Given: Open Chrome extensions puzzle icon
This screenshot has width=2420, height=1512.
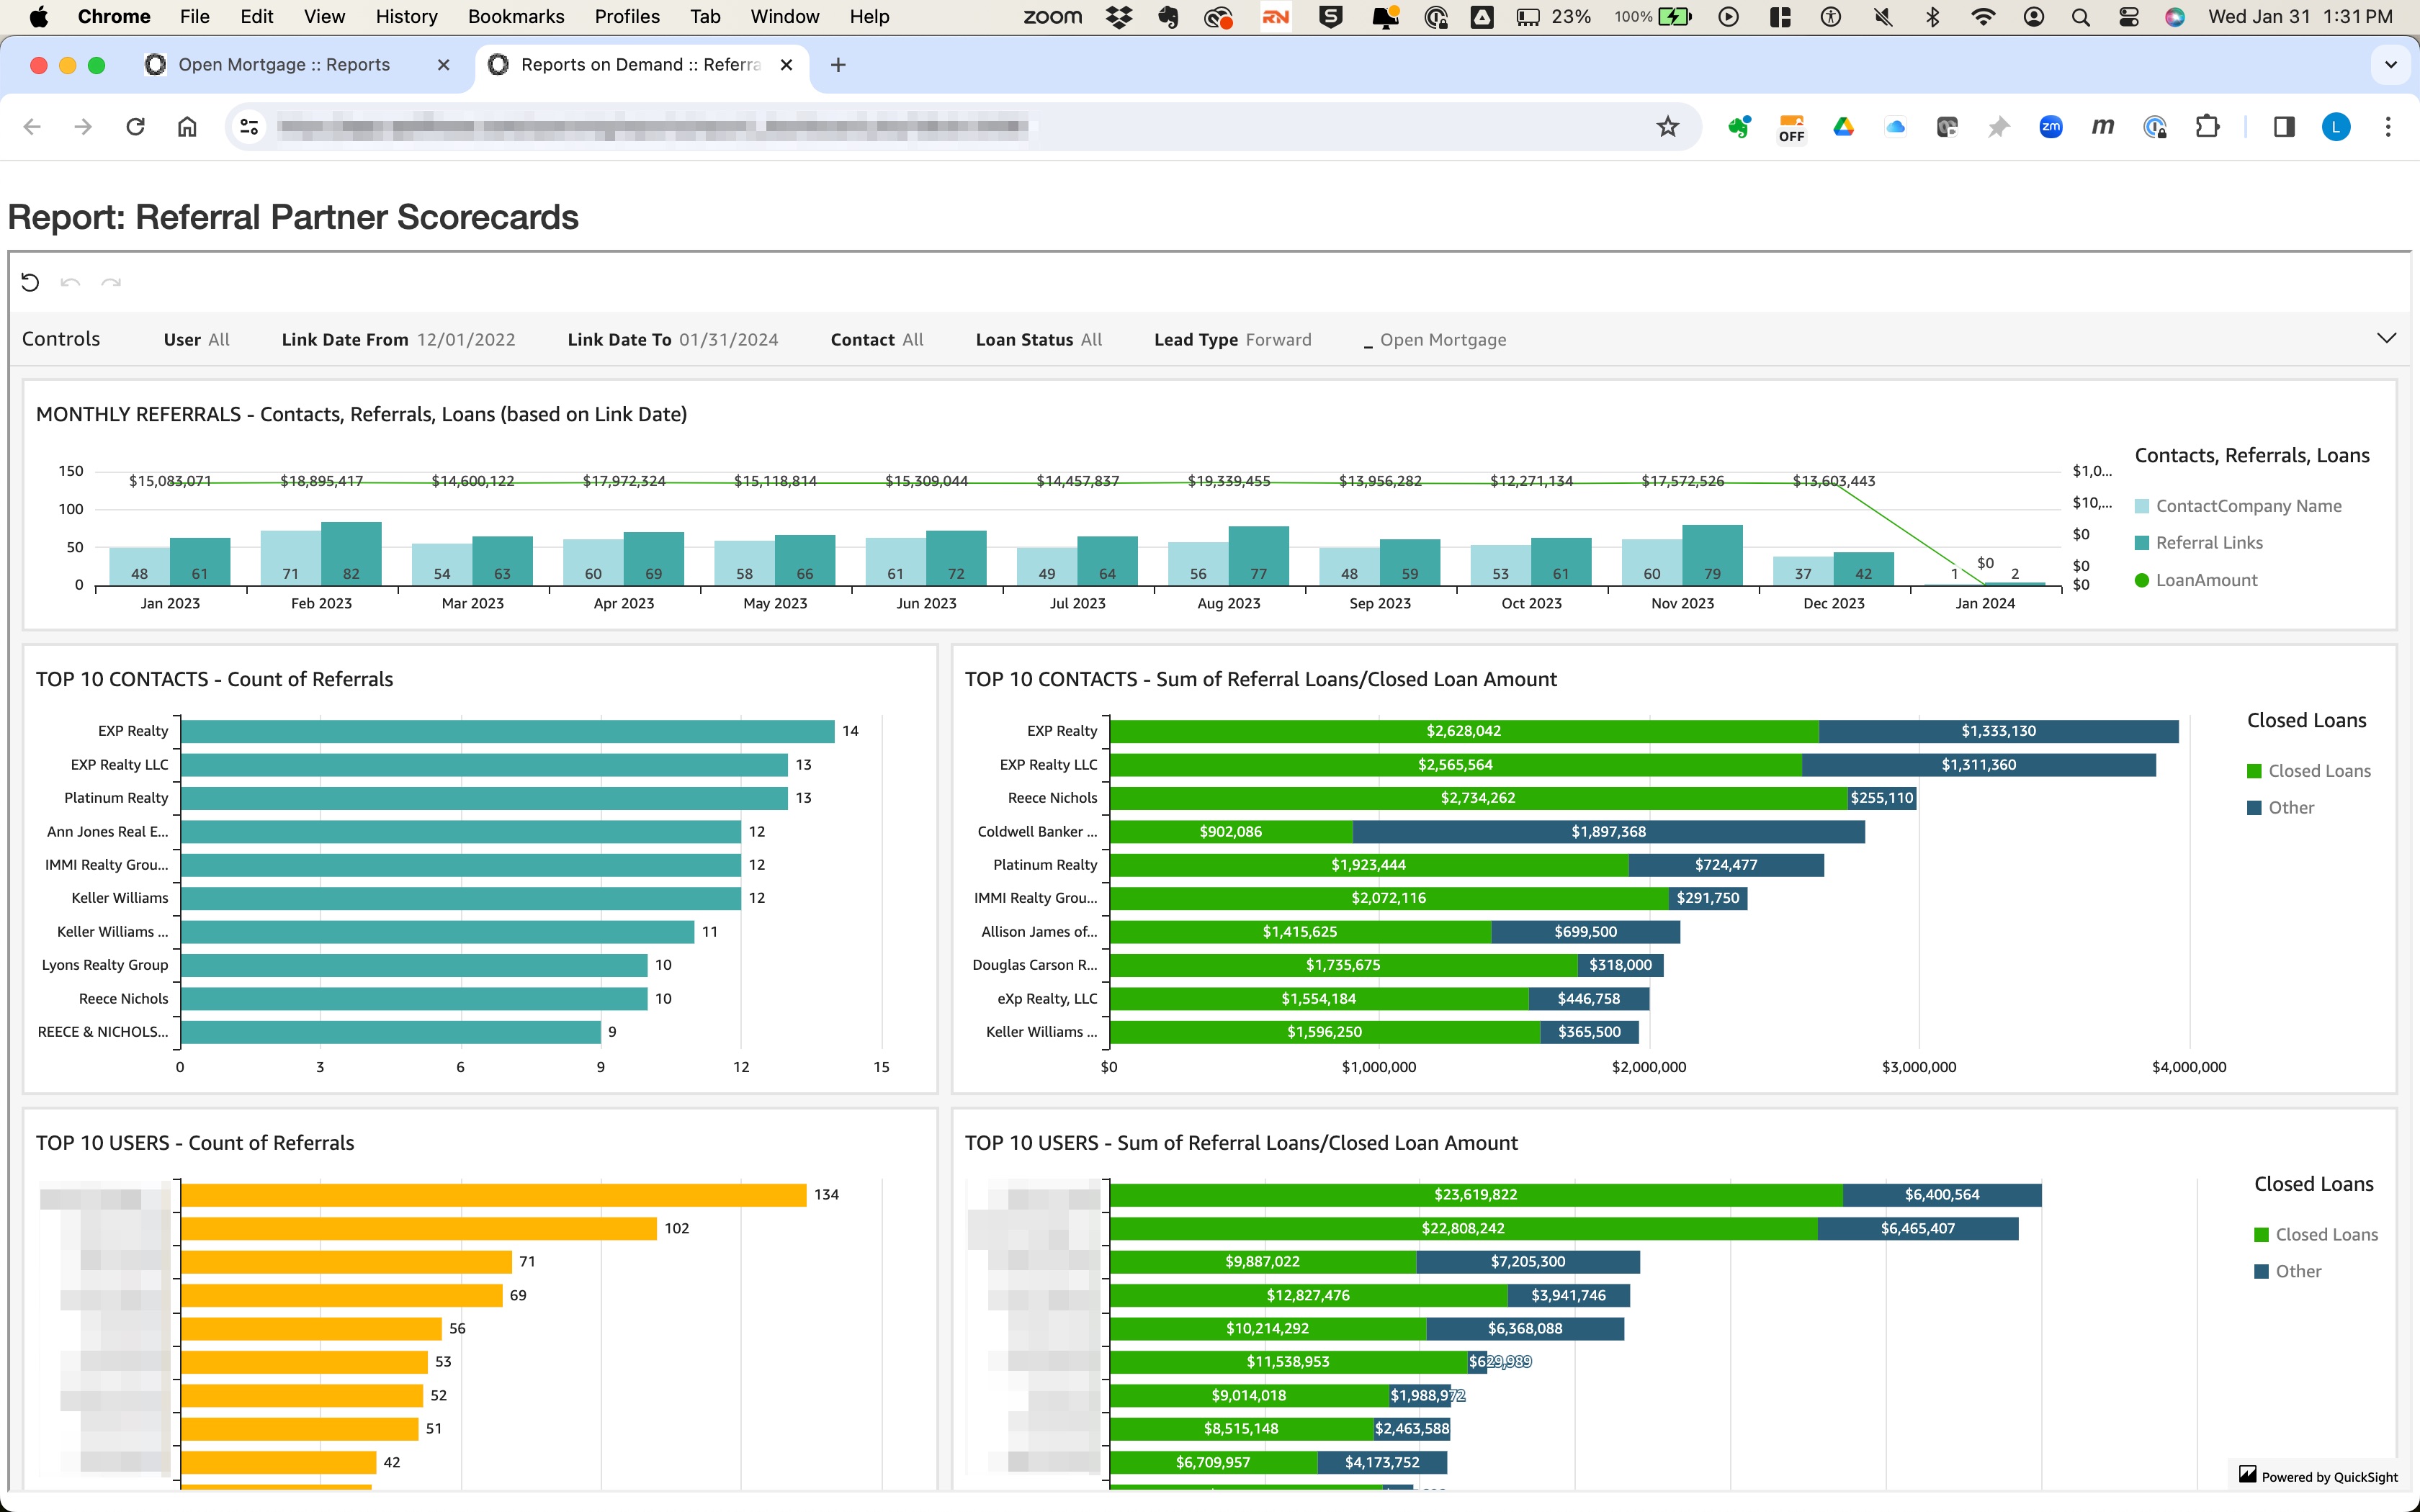Looking at the screenshot, I should click(x=2207, y=127).
